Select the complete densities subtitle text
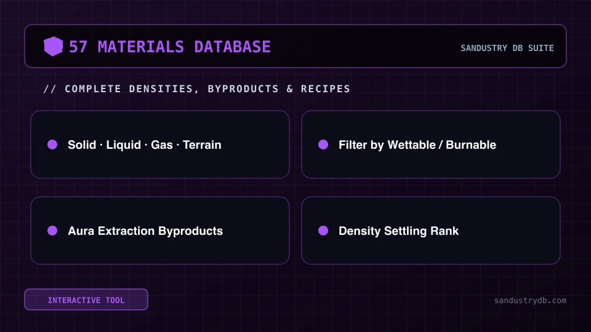Screen dimensions: 591x332 tap(197, 89)
